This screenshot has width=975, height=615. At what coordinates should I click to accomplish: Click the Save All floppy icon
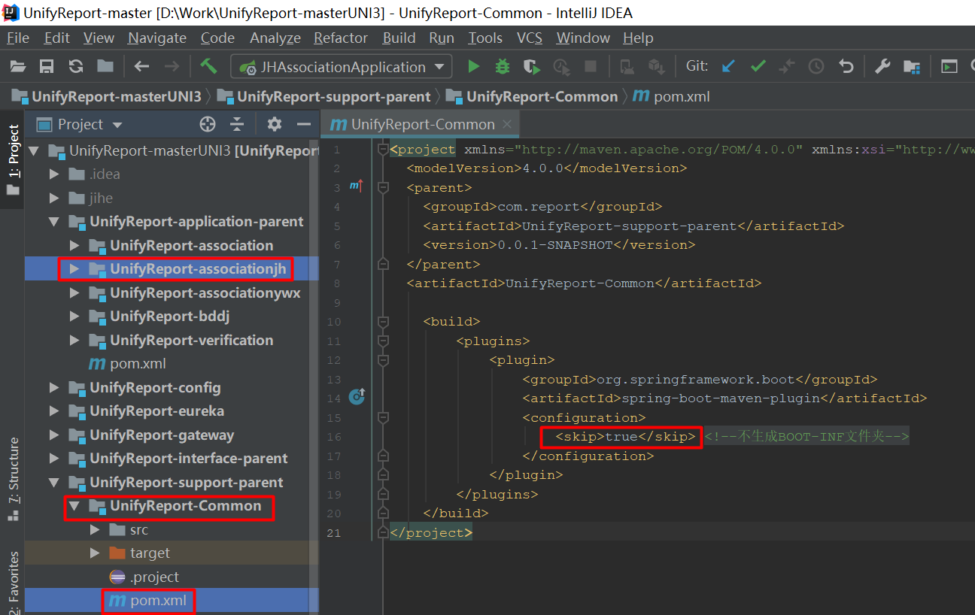pyautogui.click(x=47, y=67)
